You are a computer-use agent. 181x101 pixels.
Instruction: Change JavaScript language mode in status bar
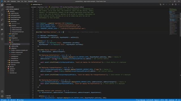(x=172, y=100)
